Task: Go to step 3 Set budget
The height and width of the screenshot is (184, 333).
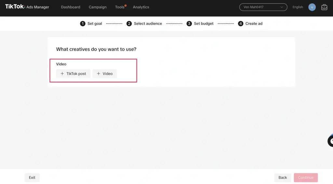Action: coord(200,23)
